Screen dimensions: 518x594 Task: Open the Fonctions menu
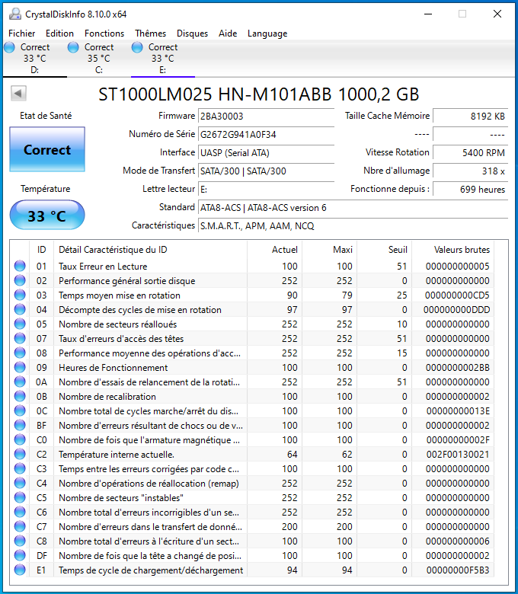(104, 34)
